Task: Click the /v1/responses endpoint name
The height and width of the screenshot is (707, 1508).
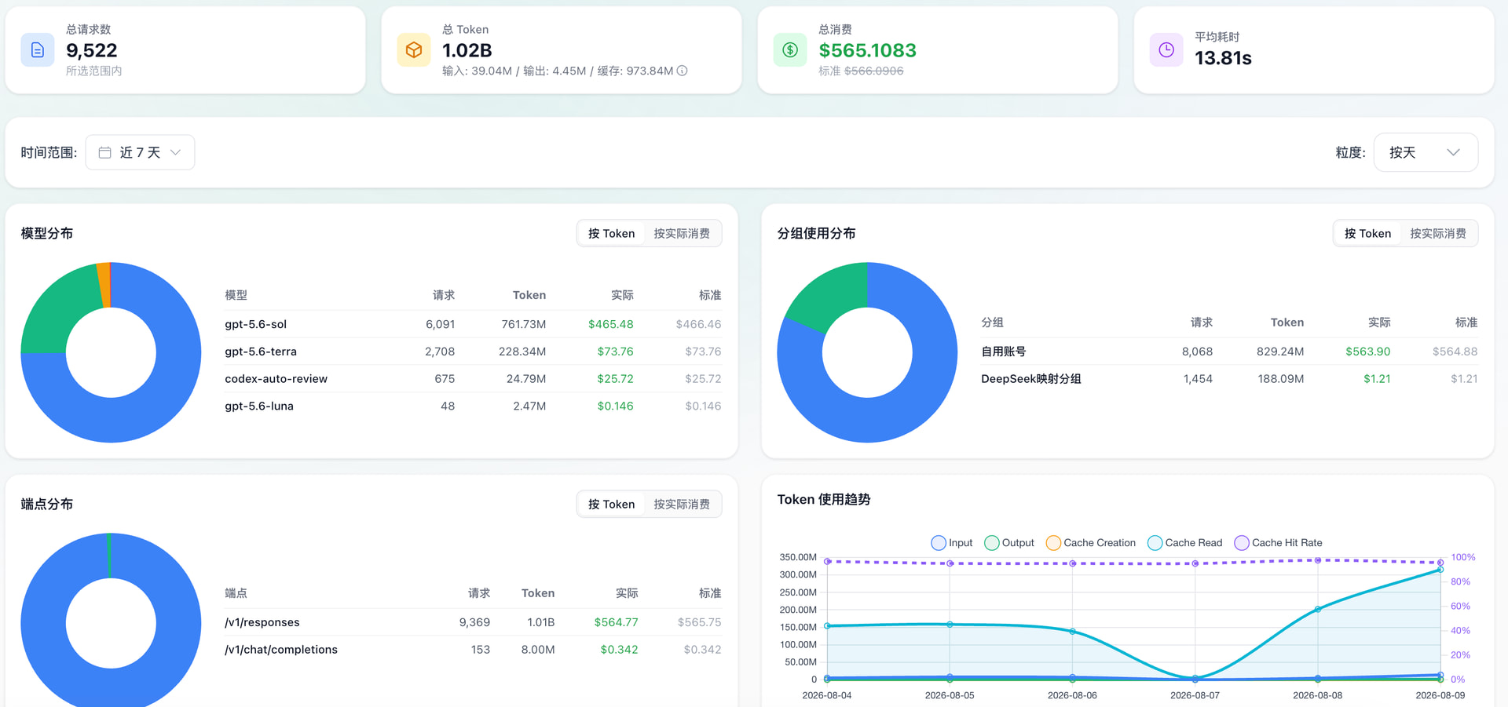Action: [x=262, y=622]
